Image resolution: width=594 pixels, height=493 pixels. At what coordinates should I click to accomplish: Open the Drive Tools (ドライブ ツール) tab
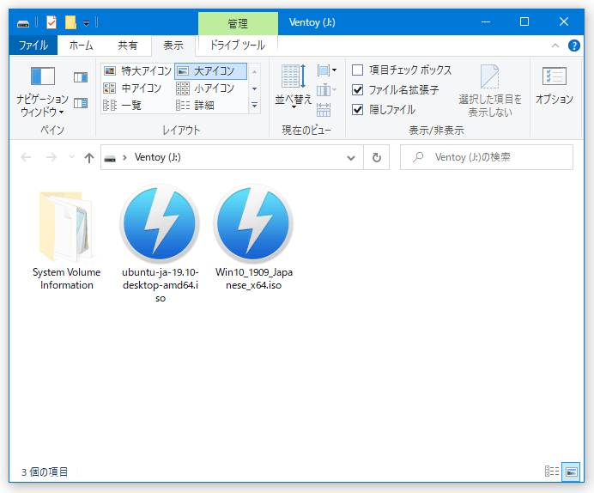click(x=238, y=46)
